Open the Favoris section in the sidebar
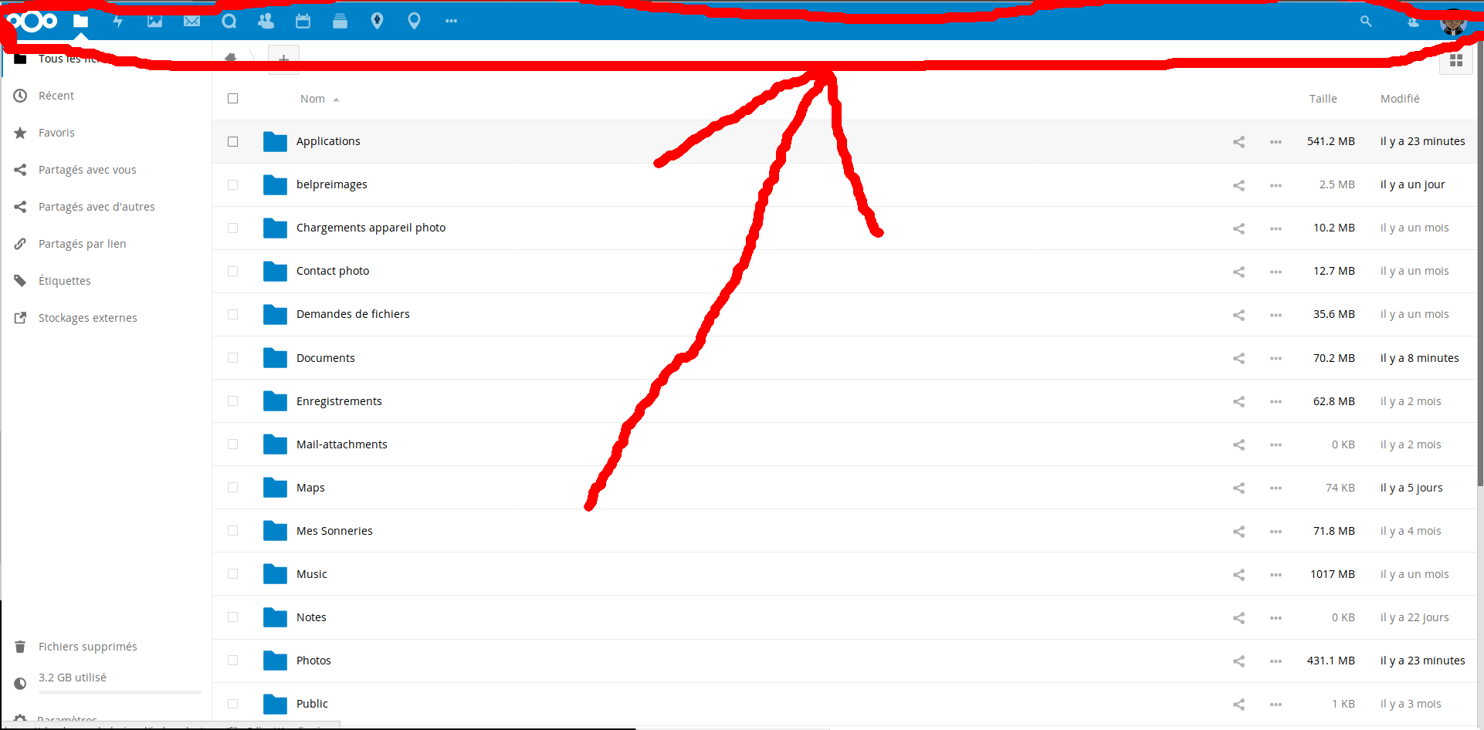1484x730 pixels. coord(56,132)
